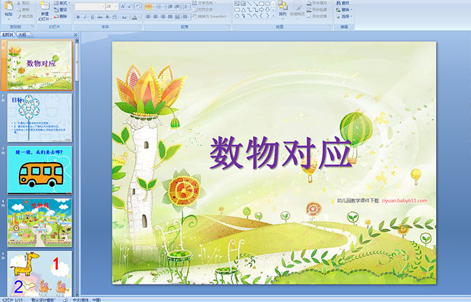Select slide 3 thumbnail with orange bus

(40, 170)
